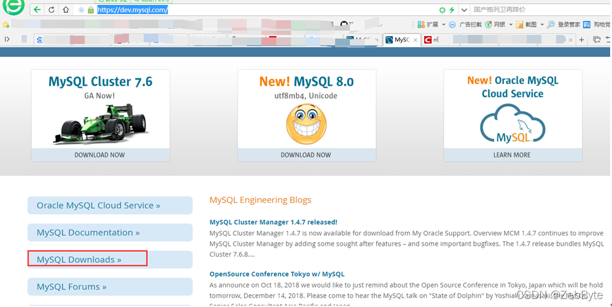Open the 扩展 extensions icon
This screenshot has height=307, width=612.
coord(421,25)
